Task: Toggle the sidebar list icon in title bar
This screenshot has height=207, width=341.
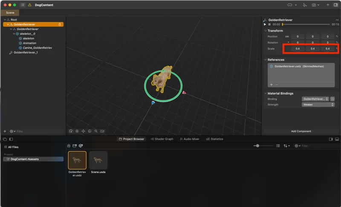Action: pos(23,5)
